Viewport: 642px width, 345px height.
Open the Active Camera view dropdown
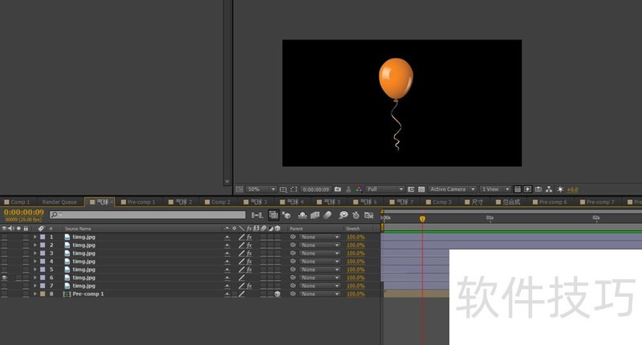coord(452,189)
